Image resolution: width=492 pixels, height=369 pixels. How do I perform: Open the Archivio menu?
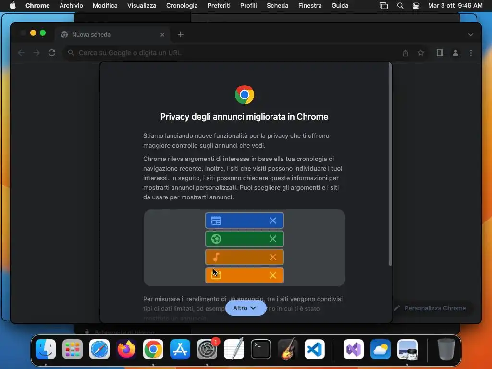coord(71,5)
